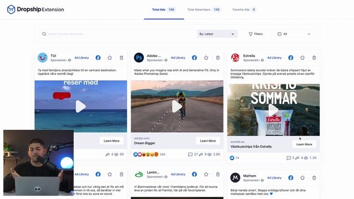Open Ad Library for TUI ad

pos(82,57)
